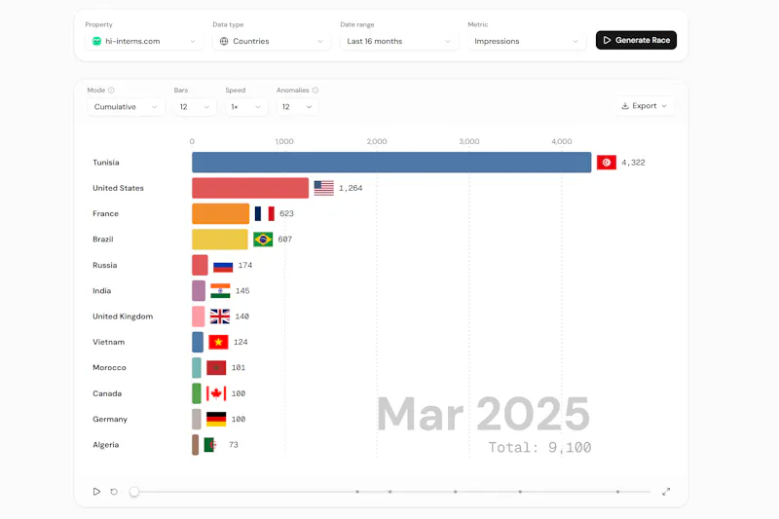Click the Vietnam flag icon
The height and width of the screenshot is (519, 779).
click(218, 342)
